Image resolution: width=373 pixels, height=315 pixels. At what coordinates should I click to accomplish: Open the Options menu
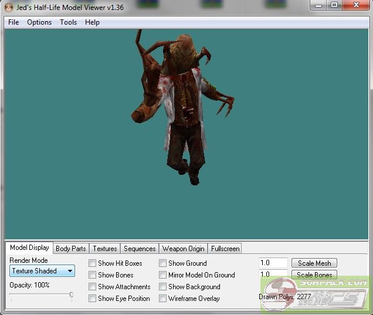(39, 22)
